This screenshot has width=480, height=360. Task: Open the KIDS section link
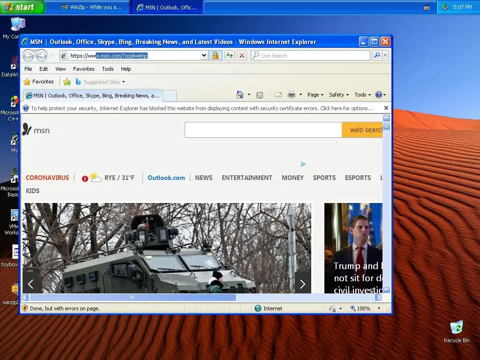coord(33,191)
